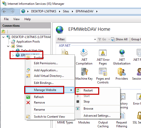Viewport: 141px width, 128px height.
Task: Click the forward navigation arrow
Action: pyautogui.click(x=12, y=12)
